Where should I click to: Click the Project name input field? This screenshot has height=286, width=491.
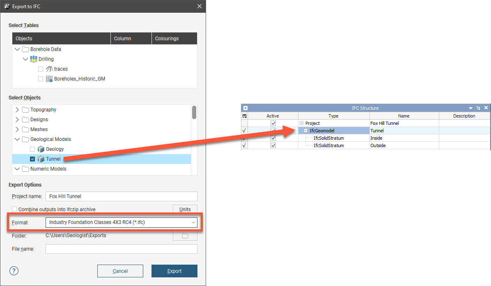[122, 196]
